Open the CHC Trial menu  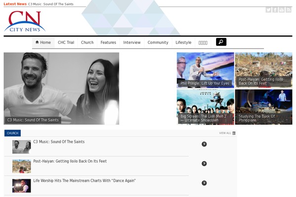[x=66, y=42]
